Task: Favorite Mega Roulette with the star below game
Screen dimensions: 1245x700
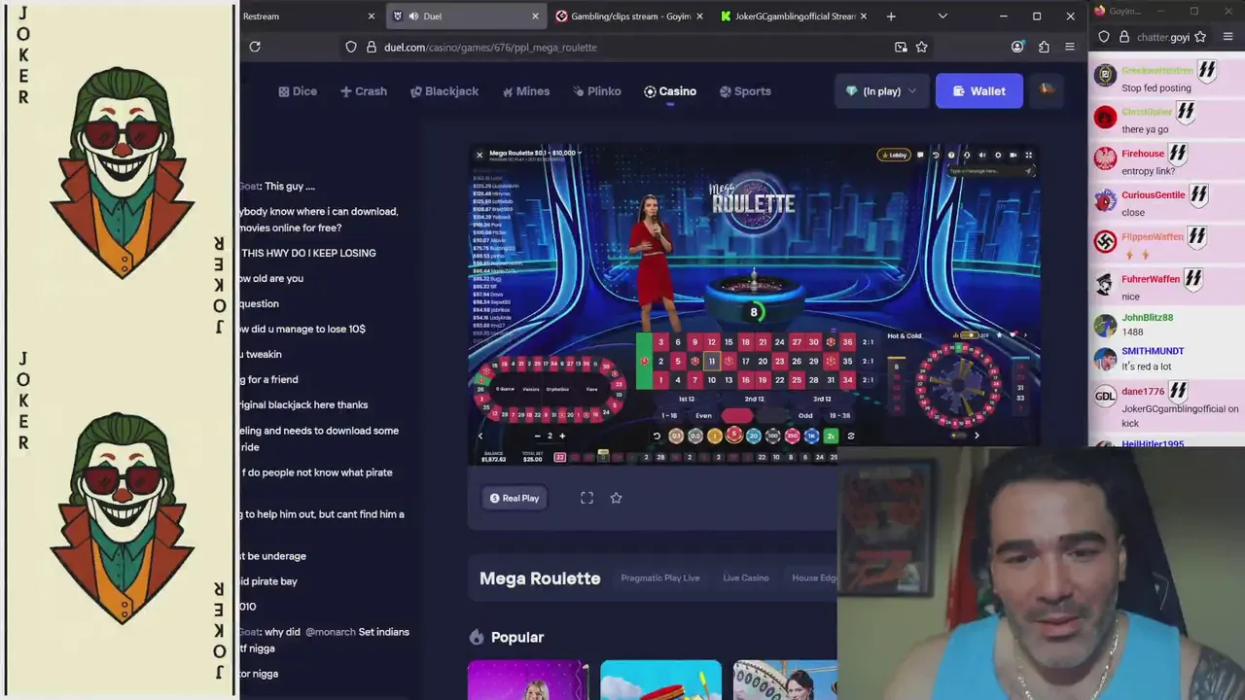Action: click(616, 498)
